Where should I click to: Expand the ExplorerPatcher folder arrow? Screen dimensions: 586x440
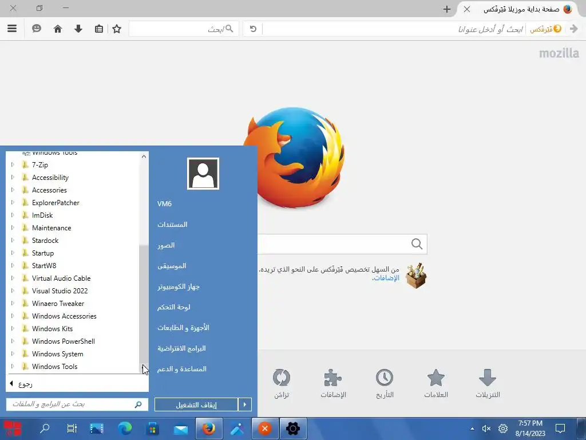click(x=13, y=202)
